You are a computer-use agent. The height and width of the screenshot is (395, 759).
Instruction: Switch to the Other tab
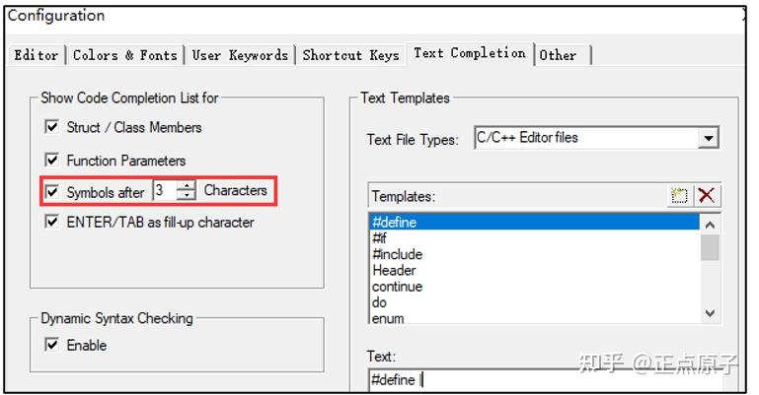[558, 55]
